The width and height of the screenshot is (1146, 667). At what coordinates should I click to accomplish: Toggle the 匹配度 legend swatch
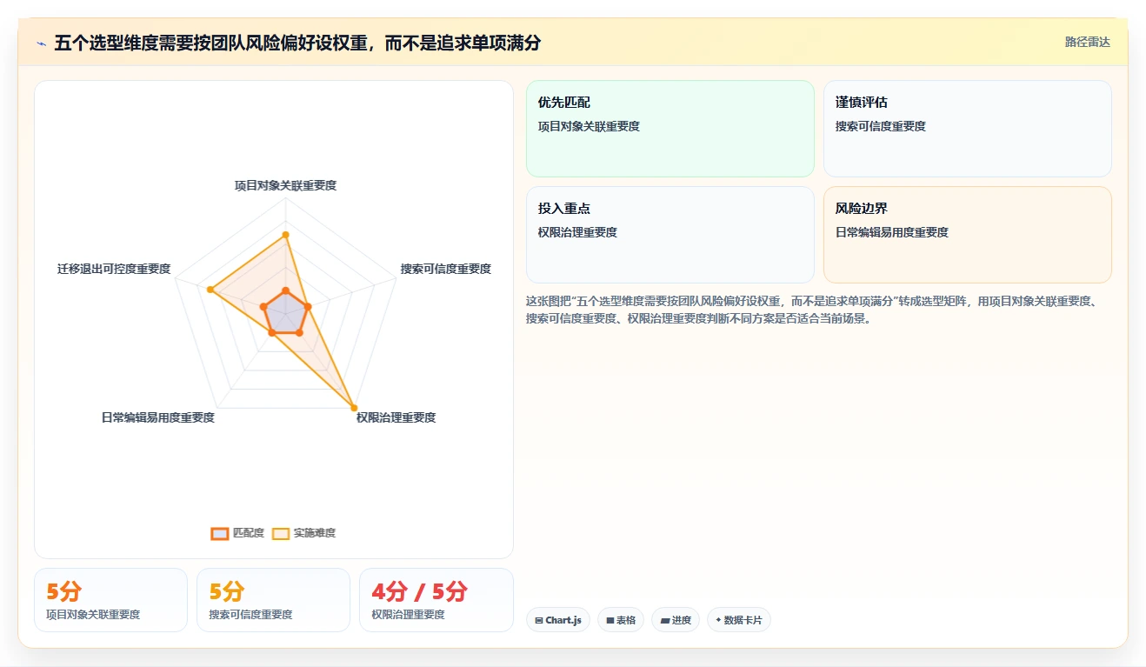tap(220, 533)
